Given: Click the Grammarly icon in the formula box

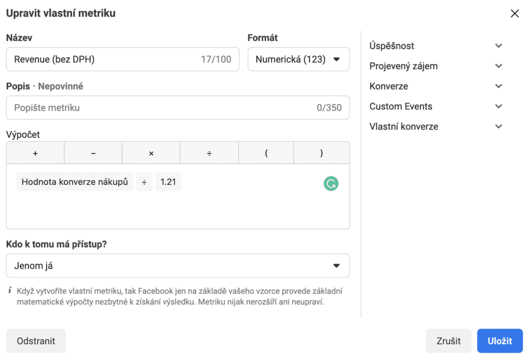Looking at the screenshot, I should (331, 183).
